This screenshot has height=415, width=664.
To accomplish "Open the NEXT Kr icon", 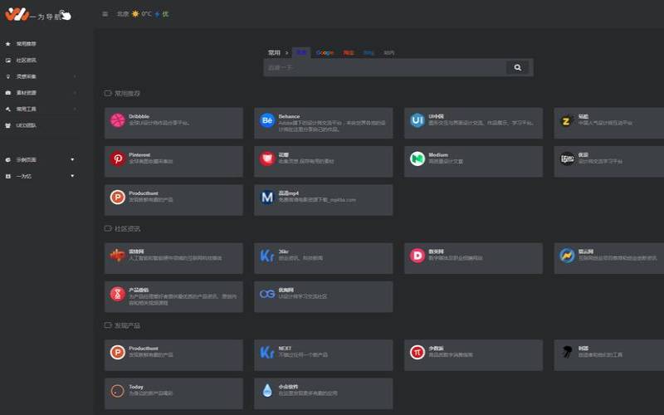I will click(267, 352).
